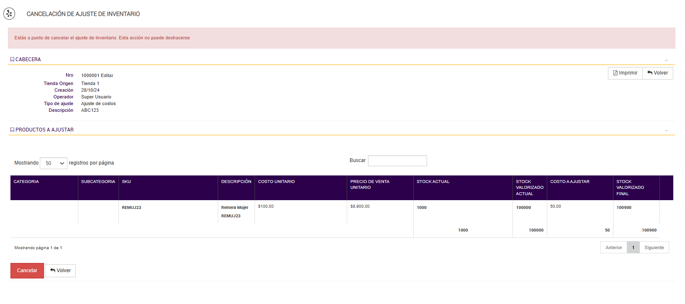Sort by the CATEGORIA column header
The height and width of the screenshot is (304, 685).
coord(44,188)
